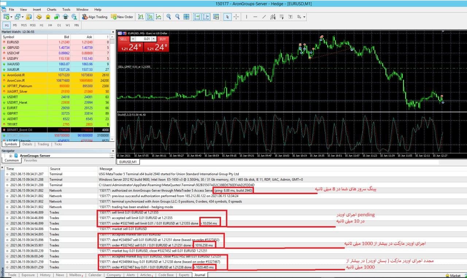Click the New Order button
The width and height of the screenshot is (467, 278).
click(122, 17)
